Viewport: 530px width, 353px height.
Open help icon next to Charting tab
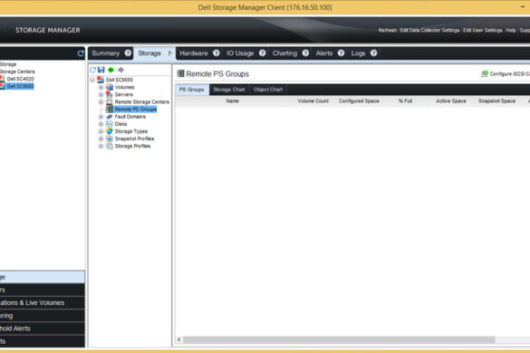pos(305,53)
